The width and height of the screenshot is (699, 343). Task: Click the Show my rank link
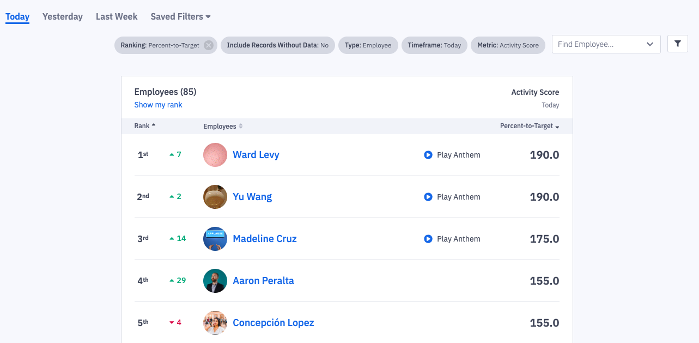pyautogui.click(x=159, y=105)
